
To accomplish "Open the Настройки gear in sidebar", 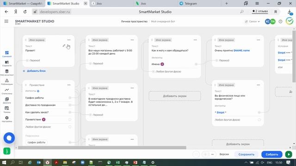I will click(7, 119).
